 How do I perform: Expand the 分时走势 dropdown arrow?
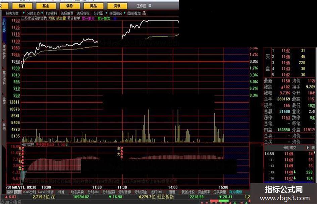tap(42, 13)
